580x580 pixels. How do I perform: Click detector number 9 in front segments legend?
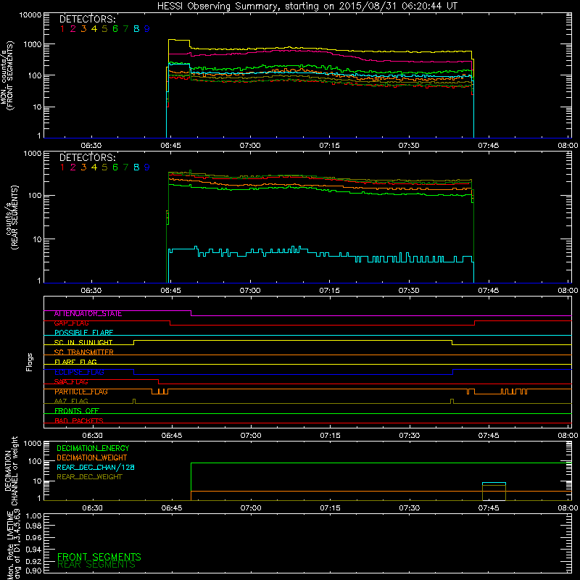click(x=147, y=29)
